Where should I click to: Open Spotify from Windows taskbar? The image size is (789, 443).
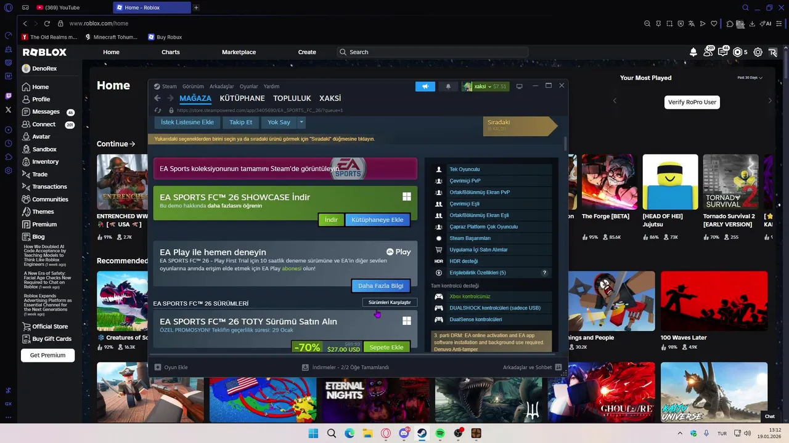click(x=440, y=433)
